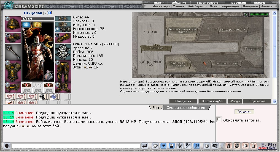Viewport: 280px width, 152px height.
Task: Go to Рыцарский зал on the map
Action: click(232, 29)
